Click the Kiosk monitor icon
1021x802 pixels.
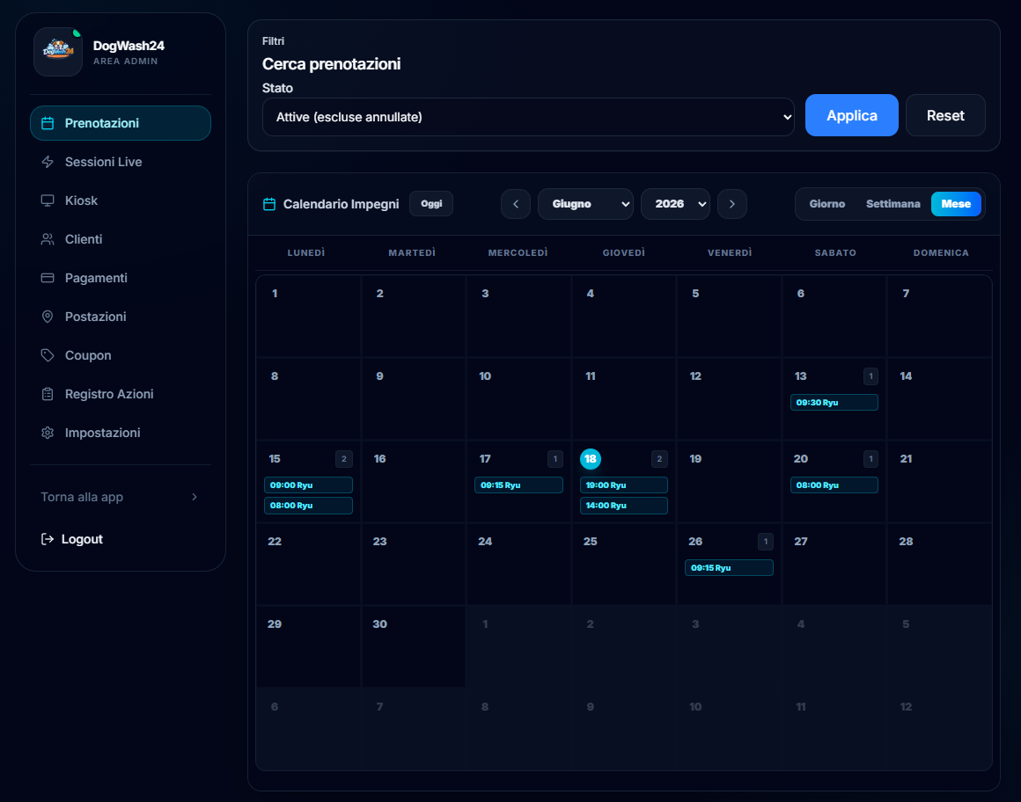click(48, 200)
